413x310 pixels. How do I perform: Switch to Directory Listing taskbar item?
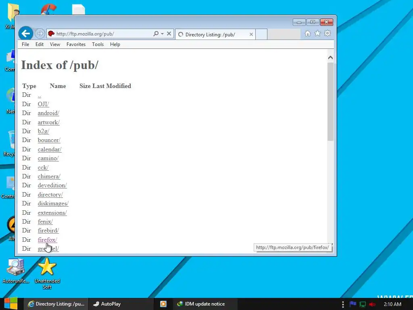click(56, 304)
